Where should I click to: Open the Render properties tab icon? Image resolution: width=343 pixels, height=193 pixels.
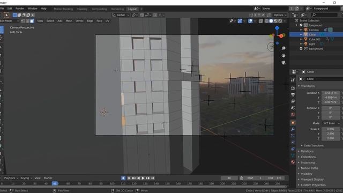click(x=293, y=88)
